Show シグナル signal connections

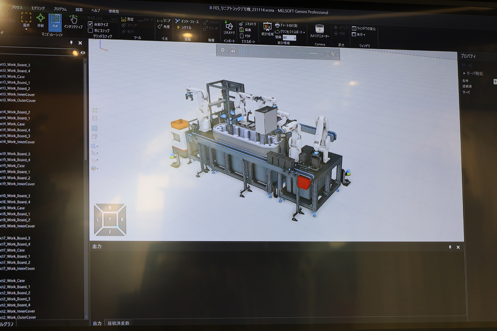[184, 28]
